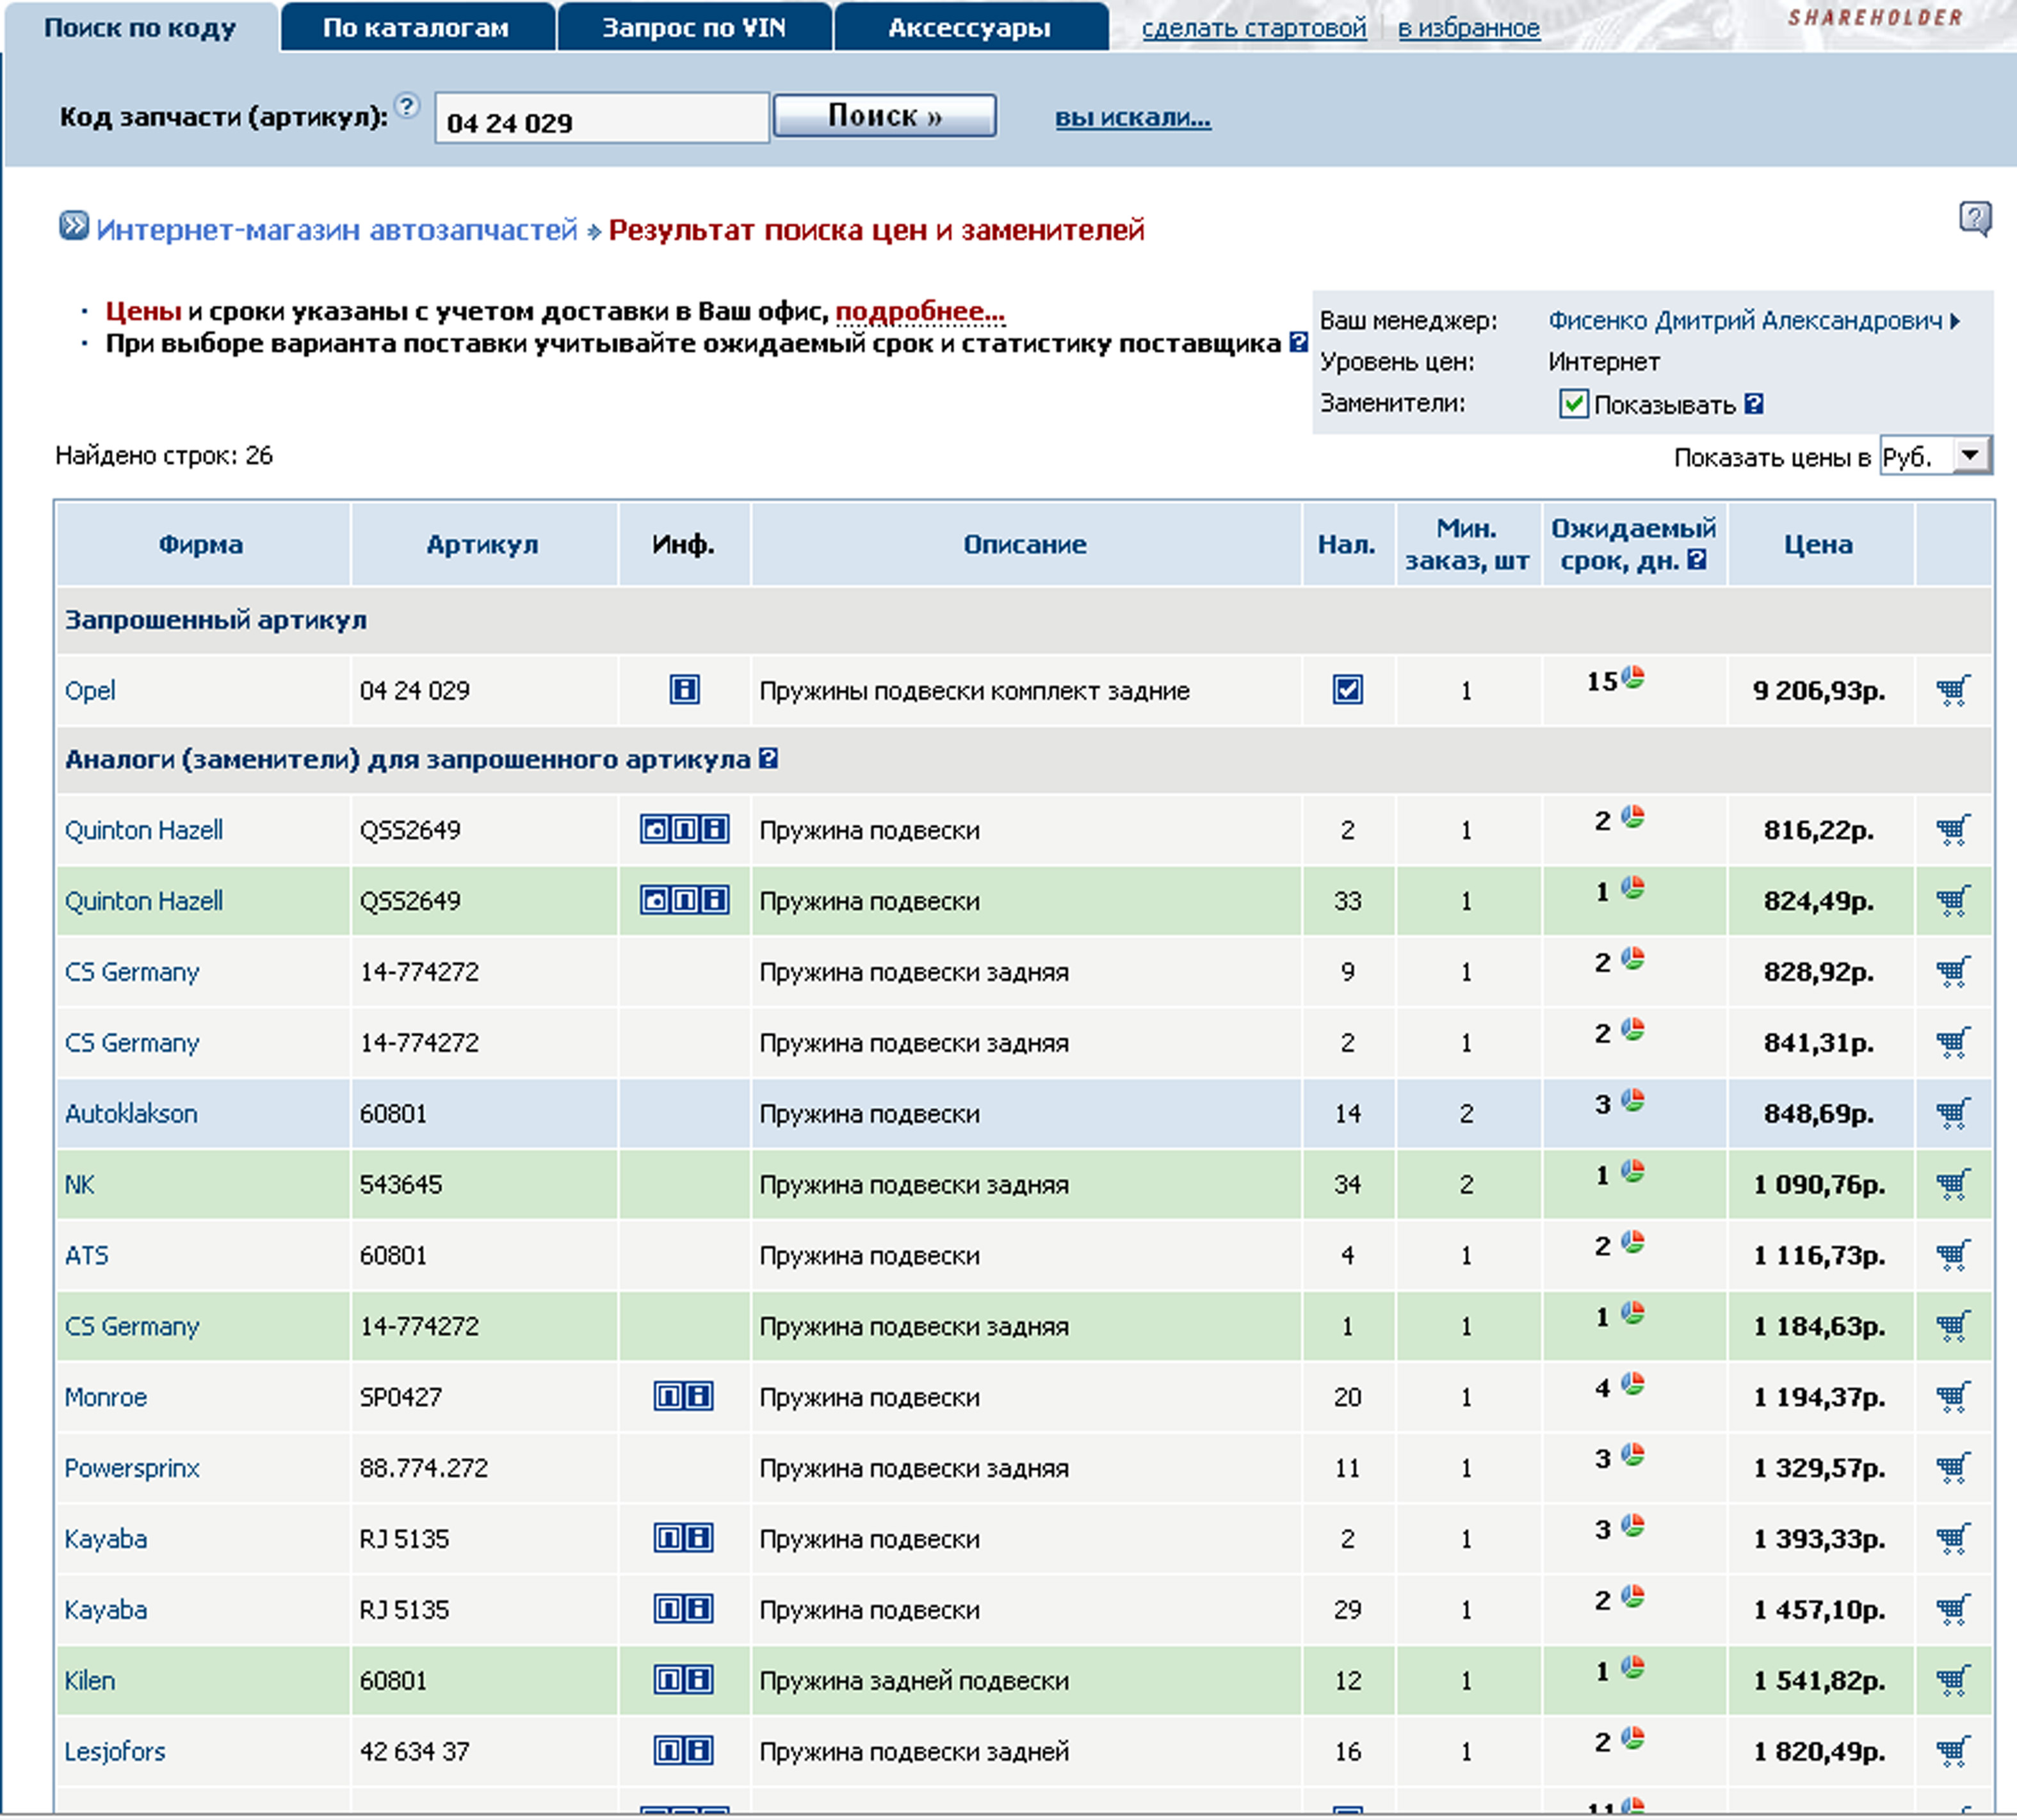Click the Поиск » button

885,116
